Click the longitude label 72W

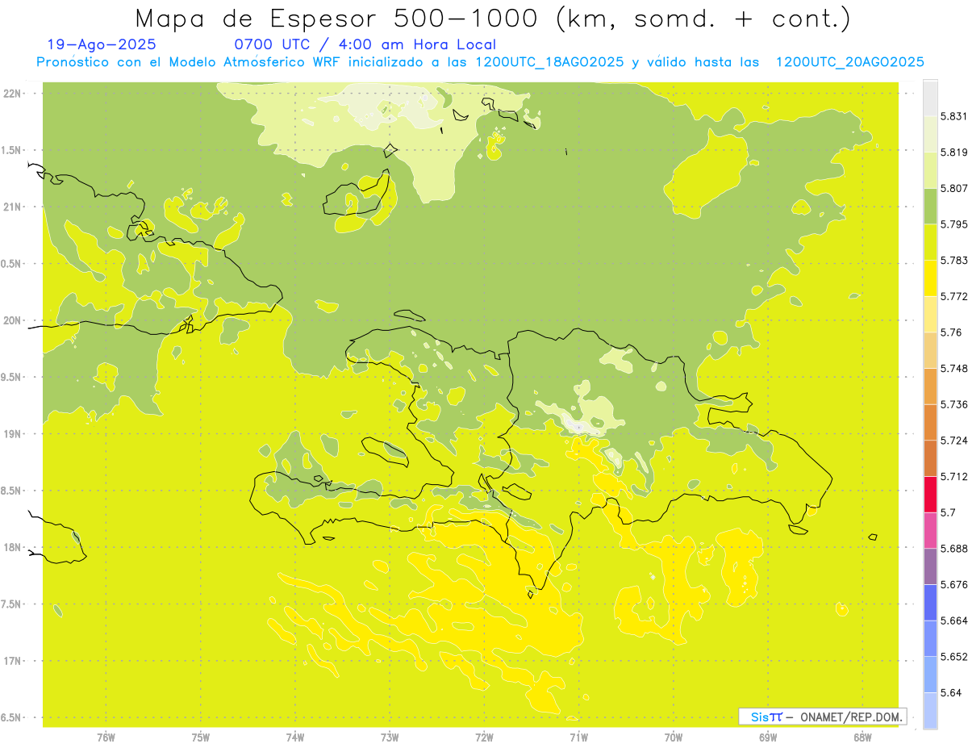484,737
